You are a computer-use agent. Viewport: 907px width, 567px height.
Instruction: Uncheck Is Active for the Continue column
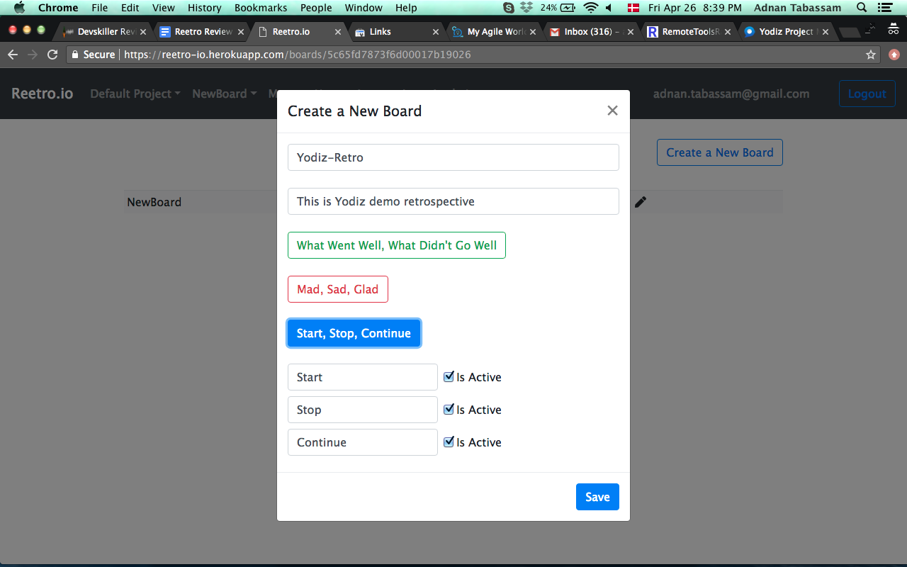(x=449, y=442)
